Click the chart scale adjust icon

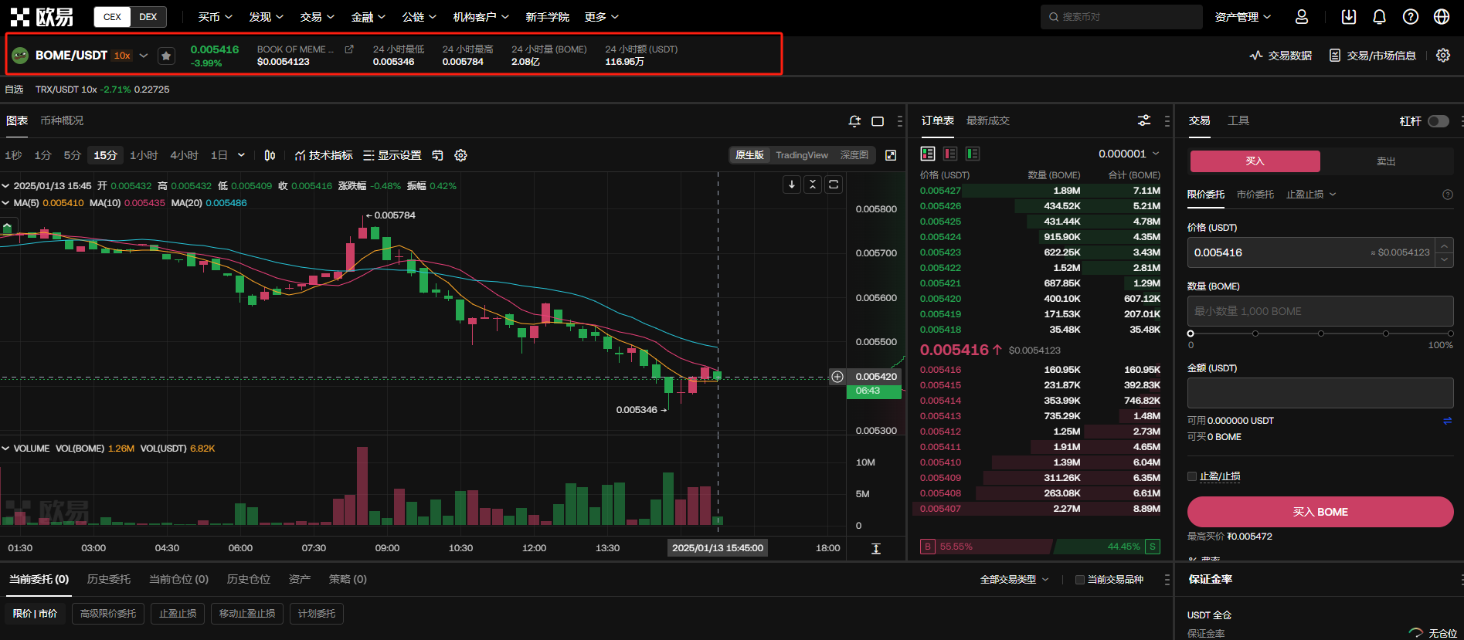pyautogui.click(x=876, y=548)
